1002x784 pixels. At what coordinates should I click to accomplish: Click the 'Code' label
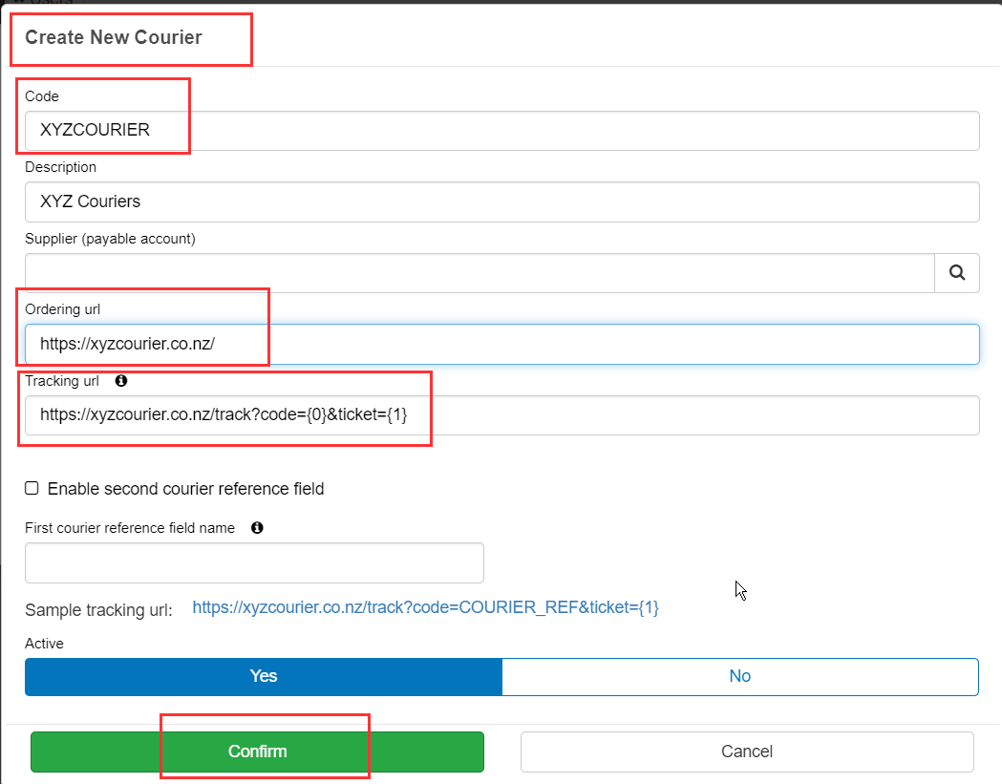[42, 96]
